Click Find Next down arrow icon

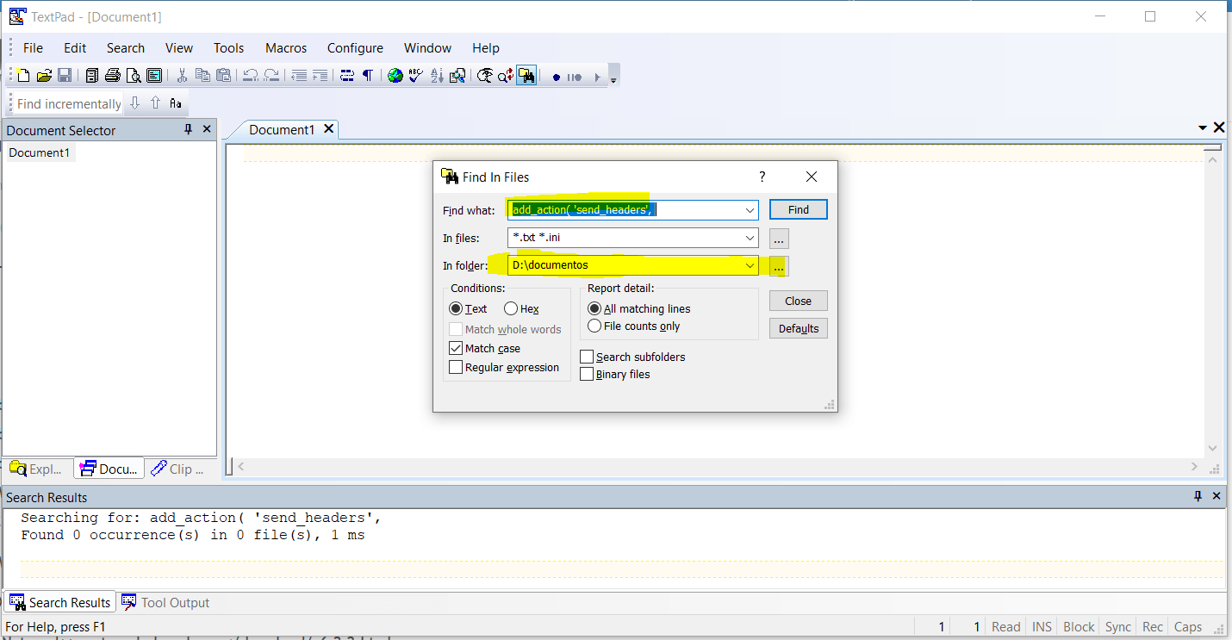pos(134,103)
